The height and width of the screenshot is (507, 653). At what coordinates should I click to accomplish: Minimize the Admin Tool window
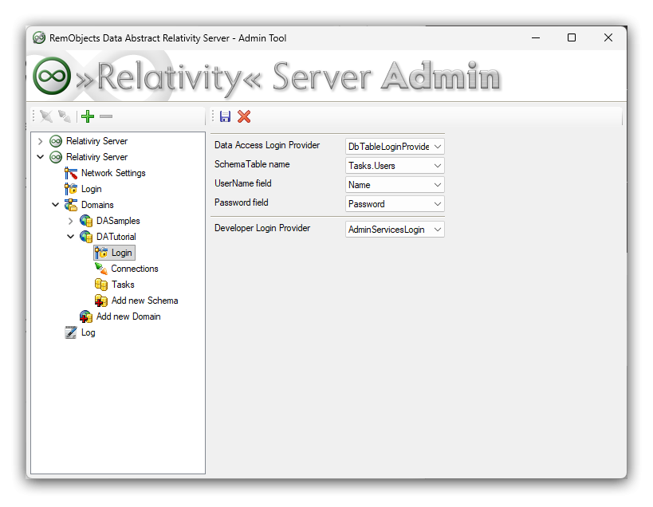pyautogui.click(x=536, y=38)
